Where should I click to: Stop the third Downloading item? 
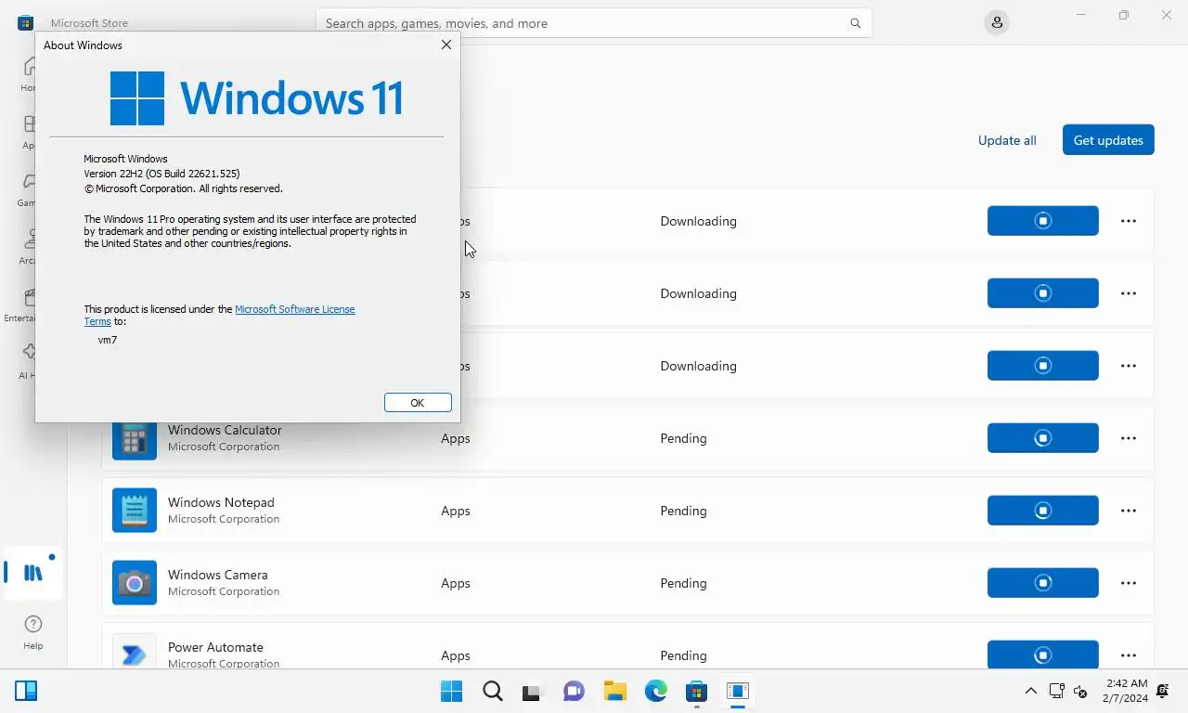coord(1043,366)
